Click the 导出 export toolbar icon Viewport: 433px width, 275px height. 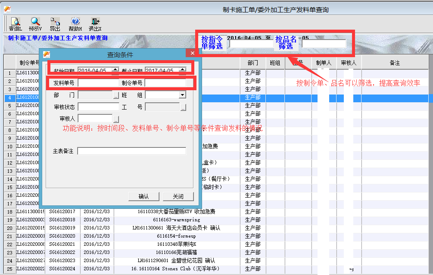(55, 24)
